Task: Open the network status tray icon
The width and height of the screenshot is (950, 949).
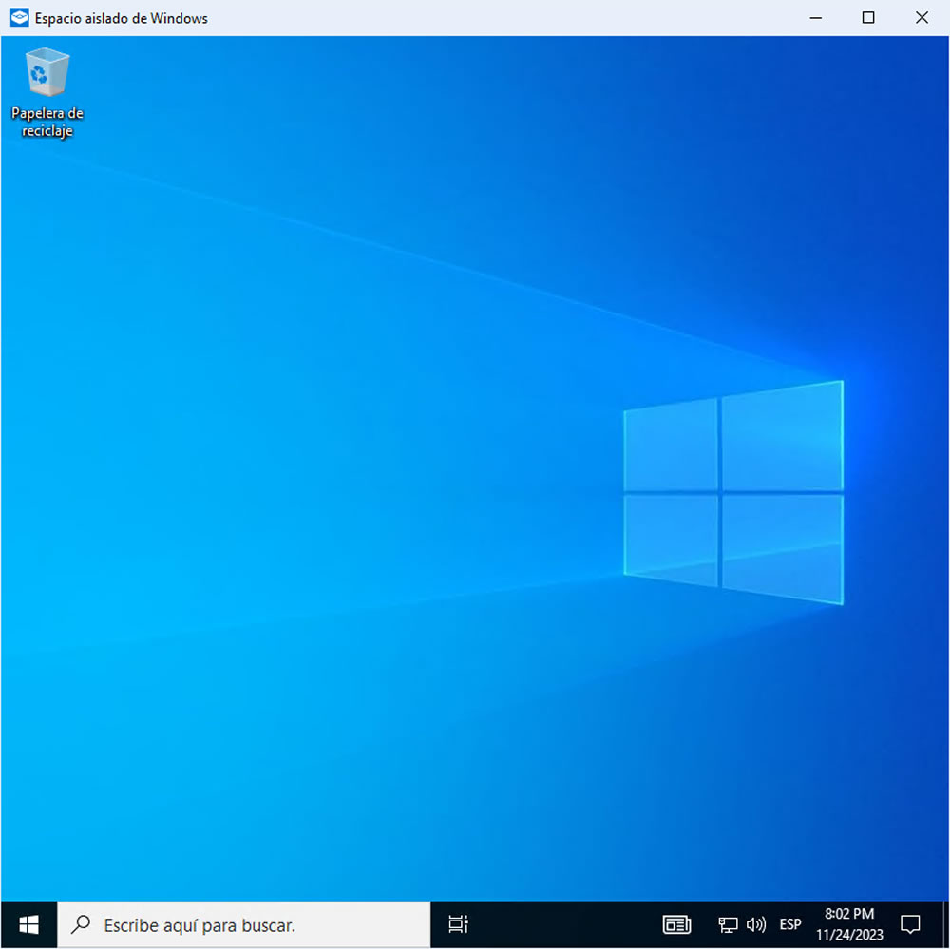Action: [728, 923]
